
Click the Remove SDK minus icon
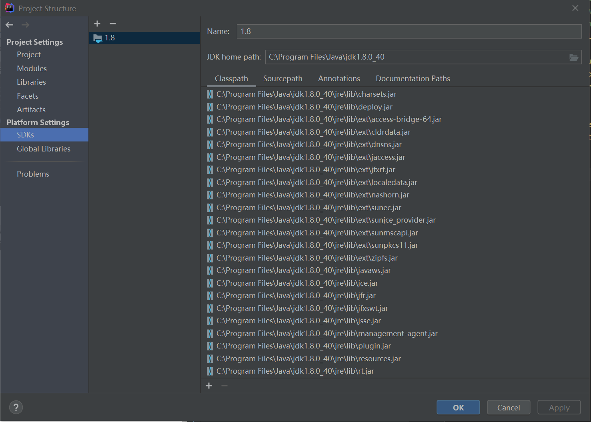[112, 24]
